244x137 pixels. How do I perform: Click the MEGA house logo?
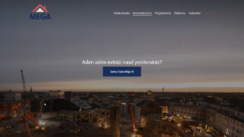[40, 13]
